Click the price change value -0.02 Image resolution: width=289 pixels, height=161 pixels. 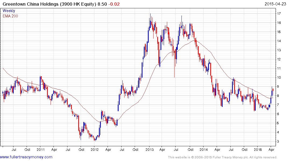(x=113, y=4)
